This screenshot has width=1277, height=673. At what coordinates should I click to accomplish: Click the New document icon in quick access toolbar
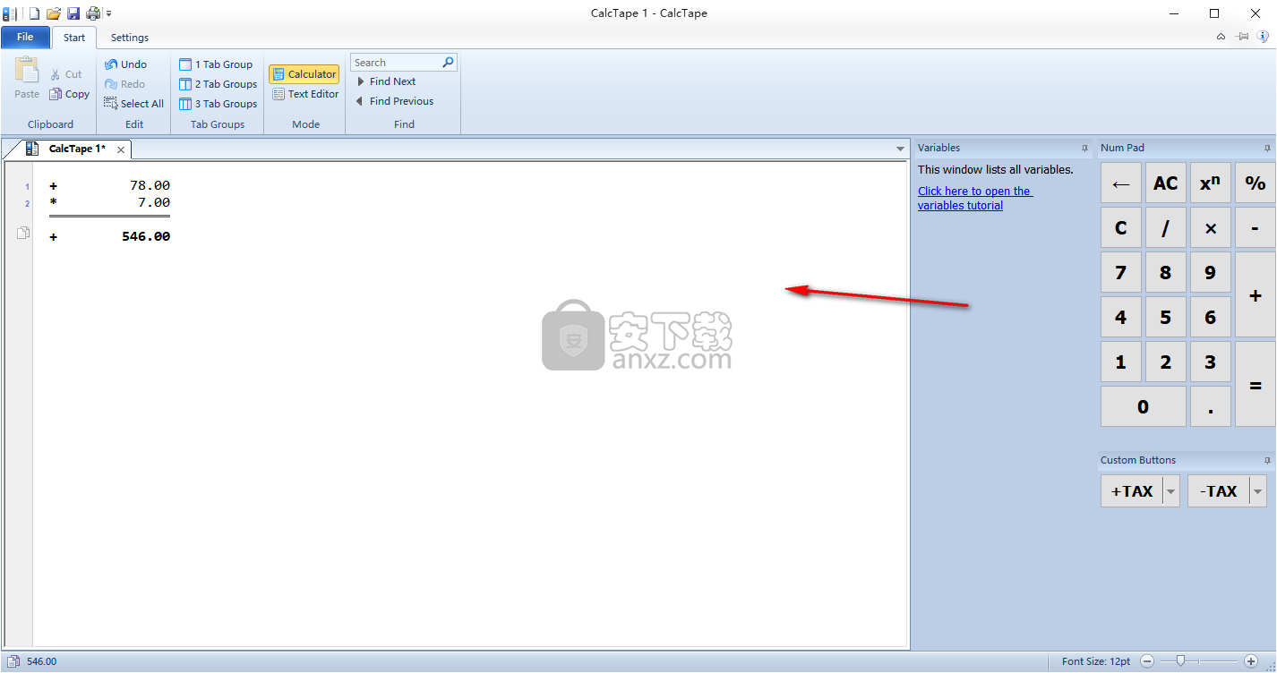point(35,13)
